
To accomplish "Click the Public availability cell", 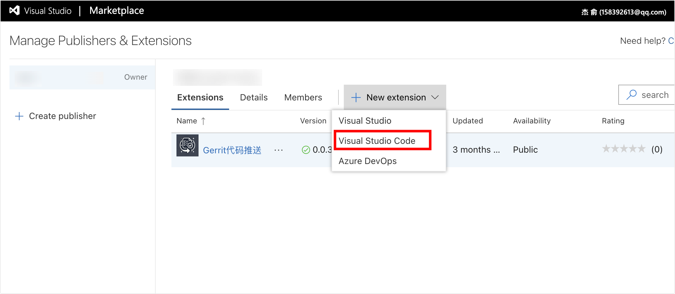I will 525,150.
